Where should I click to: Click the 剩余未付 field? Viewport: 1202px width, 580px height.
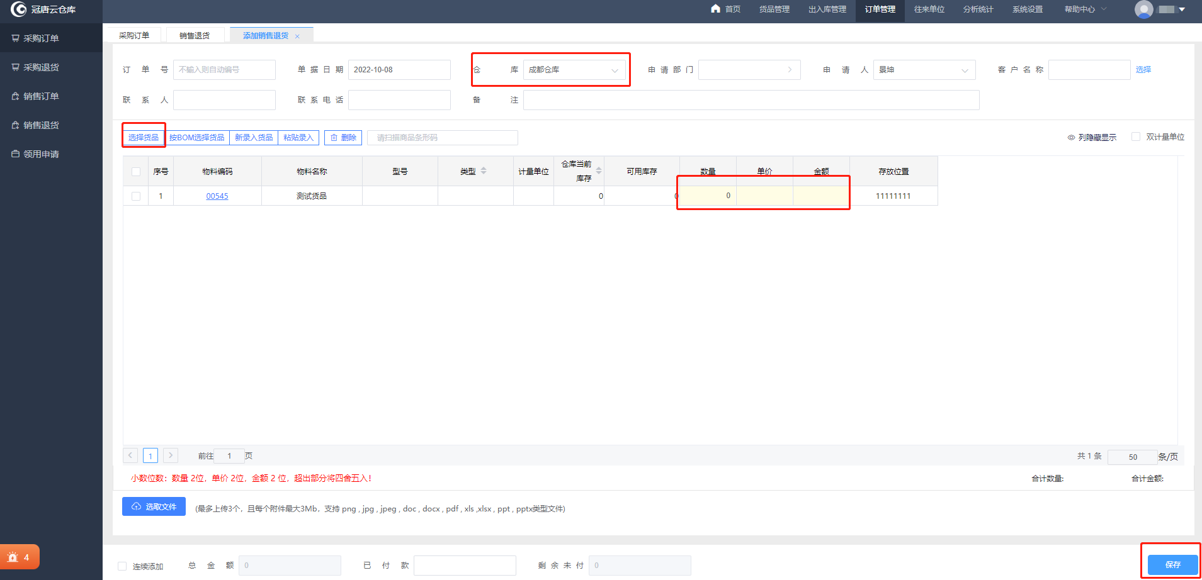[640, 566]
